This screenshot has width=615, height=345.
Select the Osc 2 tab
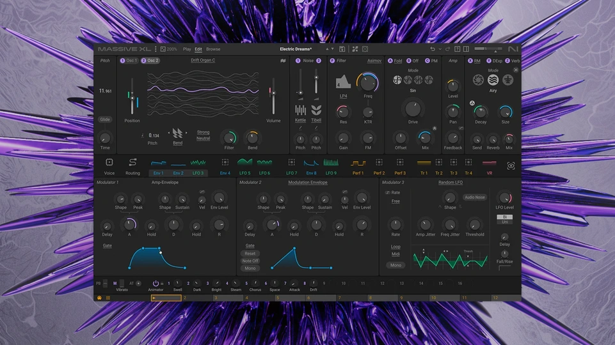click(x=150, y=61)
